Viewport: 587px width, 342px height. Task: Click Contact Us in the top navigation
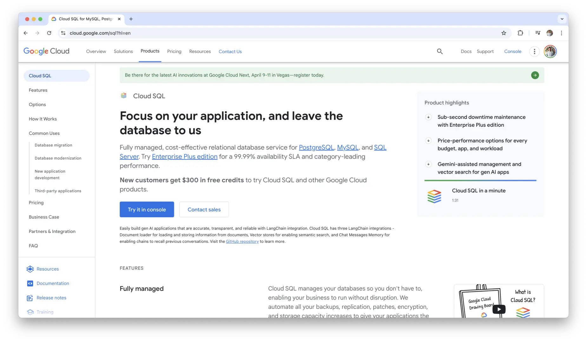230,52
